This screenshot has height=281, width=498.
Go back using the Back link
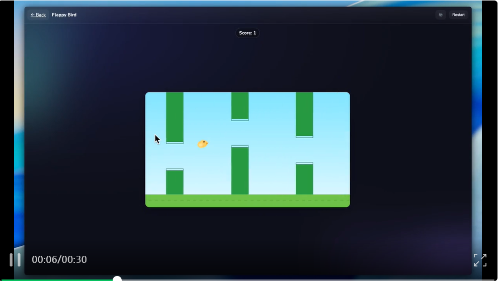[38, 15]
